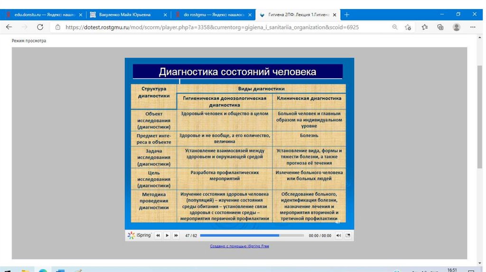Open the zoom-out magnifier in the address bar
This screenshot has height=272, width=486.
pyautogui.click(x=394, y=27)
